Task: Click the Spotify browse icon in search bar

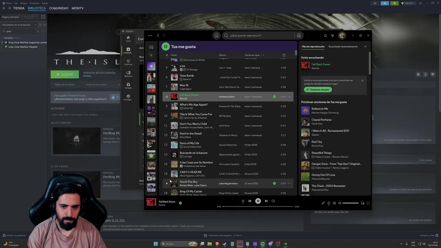Action: [x=299, y=35]
